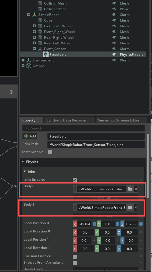152x272 pixels.
Task: Click the Front_Sensor Xform axis icon
Action: [40, 49]
